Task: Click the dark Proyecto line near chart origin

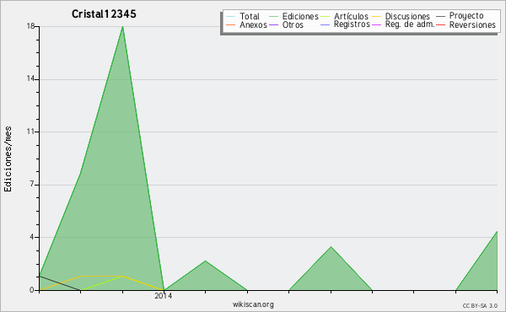Action: point(60,283)
